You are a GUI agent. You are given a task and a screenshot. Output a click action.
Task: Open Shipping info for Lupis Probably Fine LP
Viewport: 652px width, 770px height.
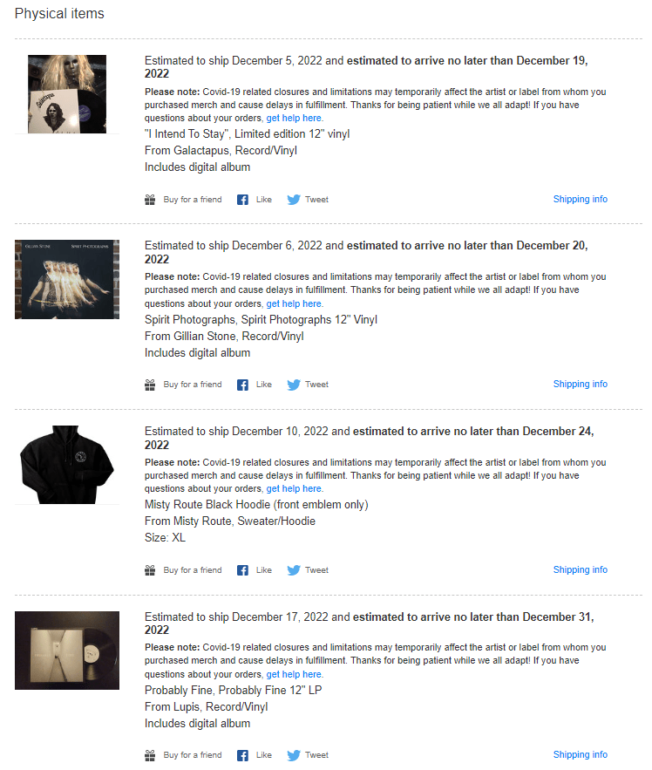click(x=580, y=755)
